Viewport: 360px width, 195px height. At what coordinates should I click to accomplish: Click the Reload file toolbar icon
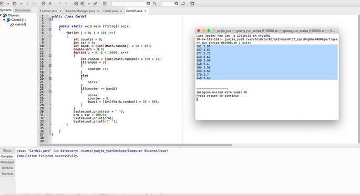pos(43,4)
